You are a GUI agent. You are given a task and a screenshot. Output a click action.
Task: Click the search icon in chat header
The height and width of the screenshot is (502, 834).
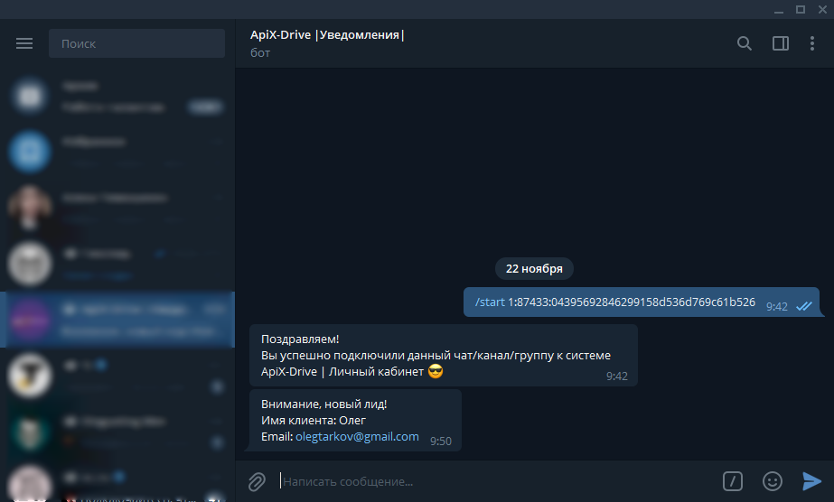coord(745,43)
